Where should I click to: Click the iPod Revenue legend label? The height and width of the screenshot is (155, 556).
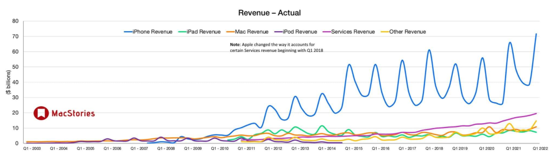pos(300,32)
